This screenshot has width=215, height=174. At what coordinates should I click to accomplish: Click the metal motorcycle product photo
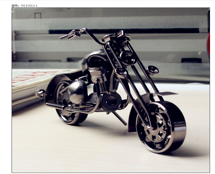111,90
